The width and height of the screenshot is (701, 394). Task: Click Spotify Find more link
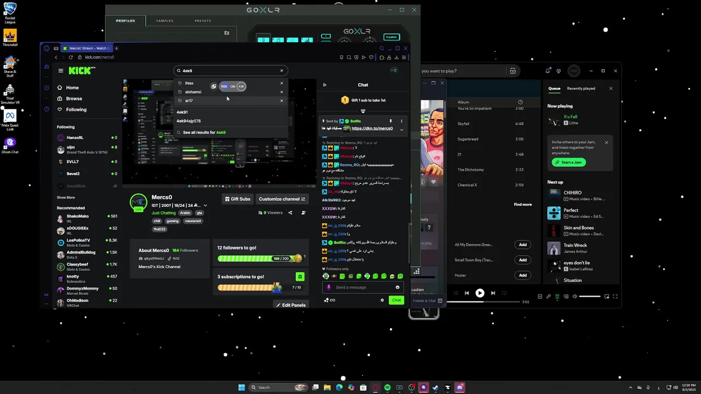point(522,205)
